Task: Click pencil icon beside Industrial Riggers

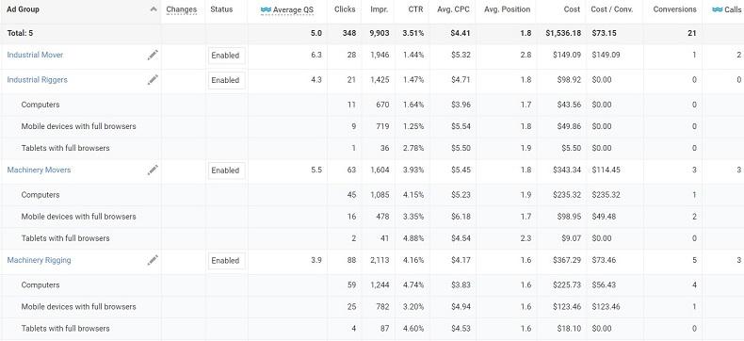Action: [153, 80]
